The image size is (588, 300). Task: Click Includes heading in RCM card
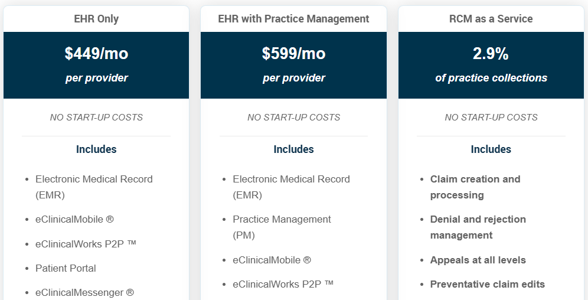click(491, 149)
